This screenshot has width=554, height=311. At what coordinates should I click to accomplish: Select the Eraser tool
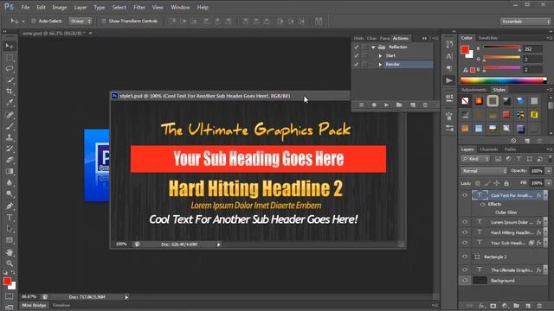coord(10,160)
